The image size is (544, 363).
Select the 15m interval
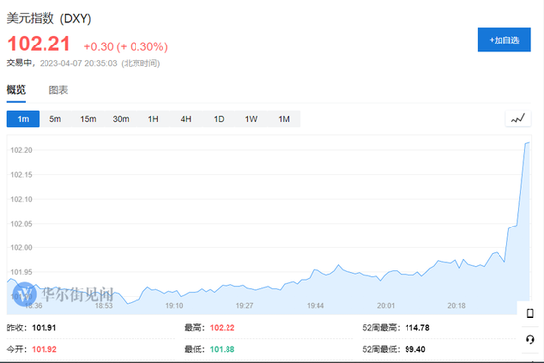[88, 119]
